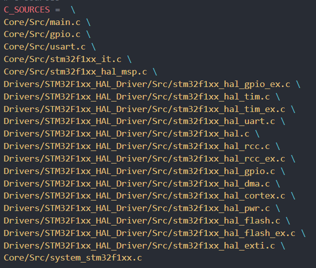Click the stm32f1xx_hal_cortex.c path

pyautogui.click(x=144, y=196)
